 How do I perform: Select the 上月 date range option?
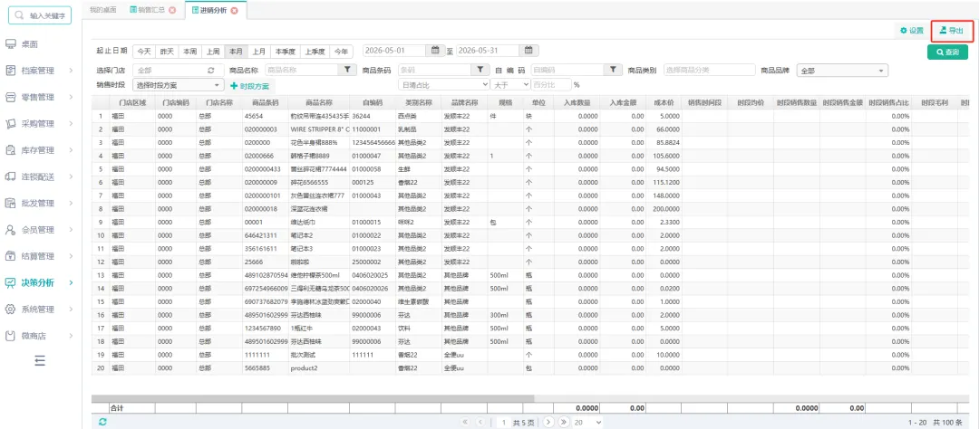pos(259,51)
